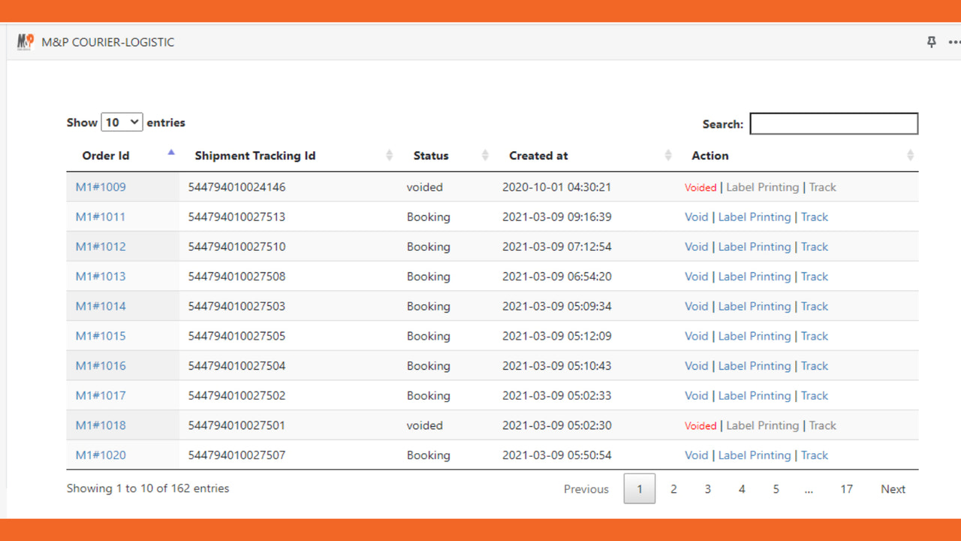This screenshot has width=961, height=541.
Task: Click the Previous pagination button
Action: tap(586, 488)
